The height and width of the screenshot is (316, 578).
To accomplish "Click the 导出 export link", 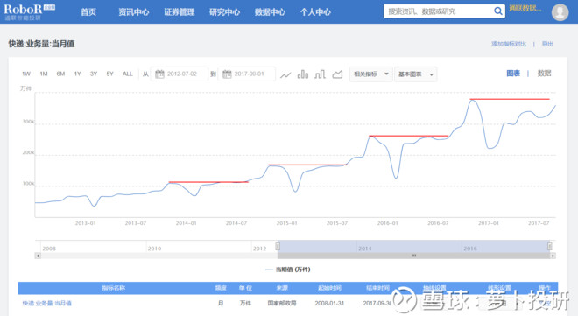I will [547, 44].
